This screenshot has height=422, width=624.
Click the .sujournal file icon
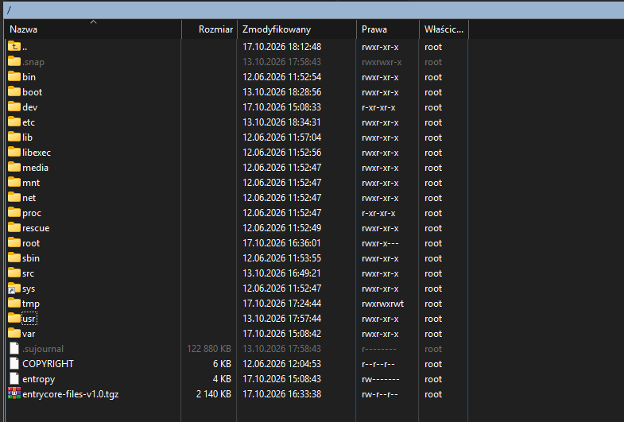pyautogui.click(x=14, y=348)
